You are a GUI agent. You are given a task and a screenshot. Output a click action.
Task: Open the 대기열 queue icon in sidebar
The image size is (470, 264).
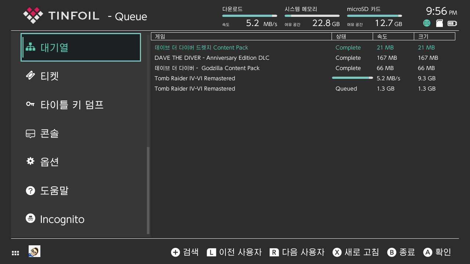click(30, 47)
